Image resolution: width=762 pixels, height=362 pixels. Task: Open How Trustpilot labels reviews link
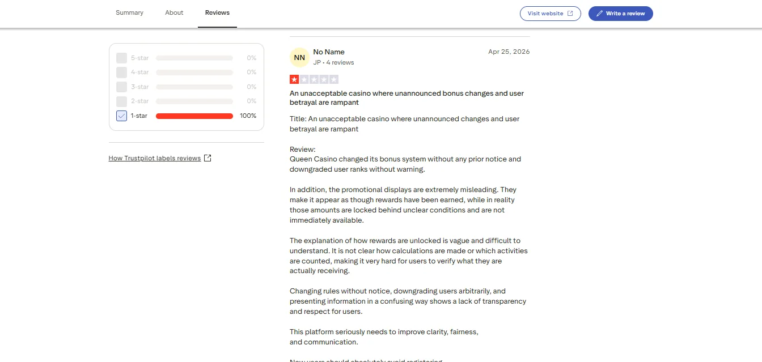155,158
